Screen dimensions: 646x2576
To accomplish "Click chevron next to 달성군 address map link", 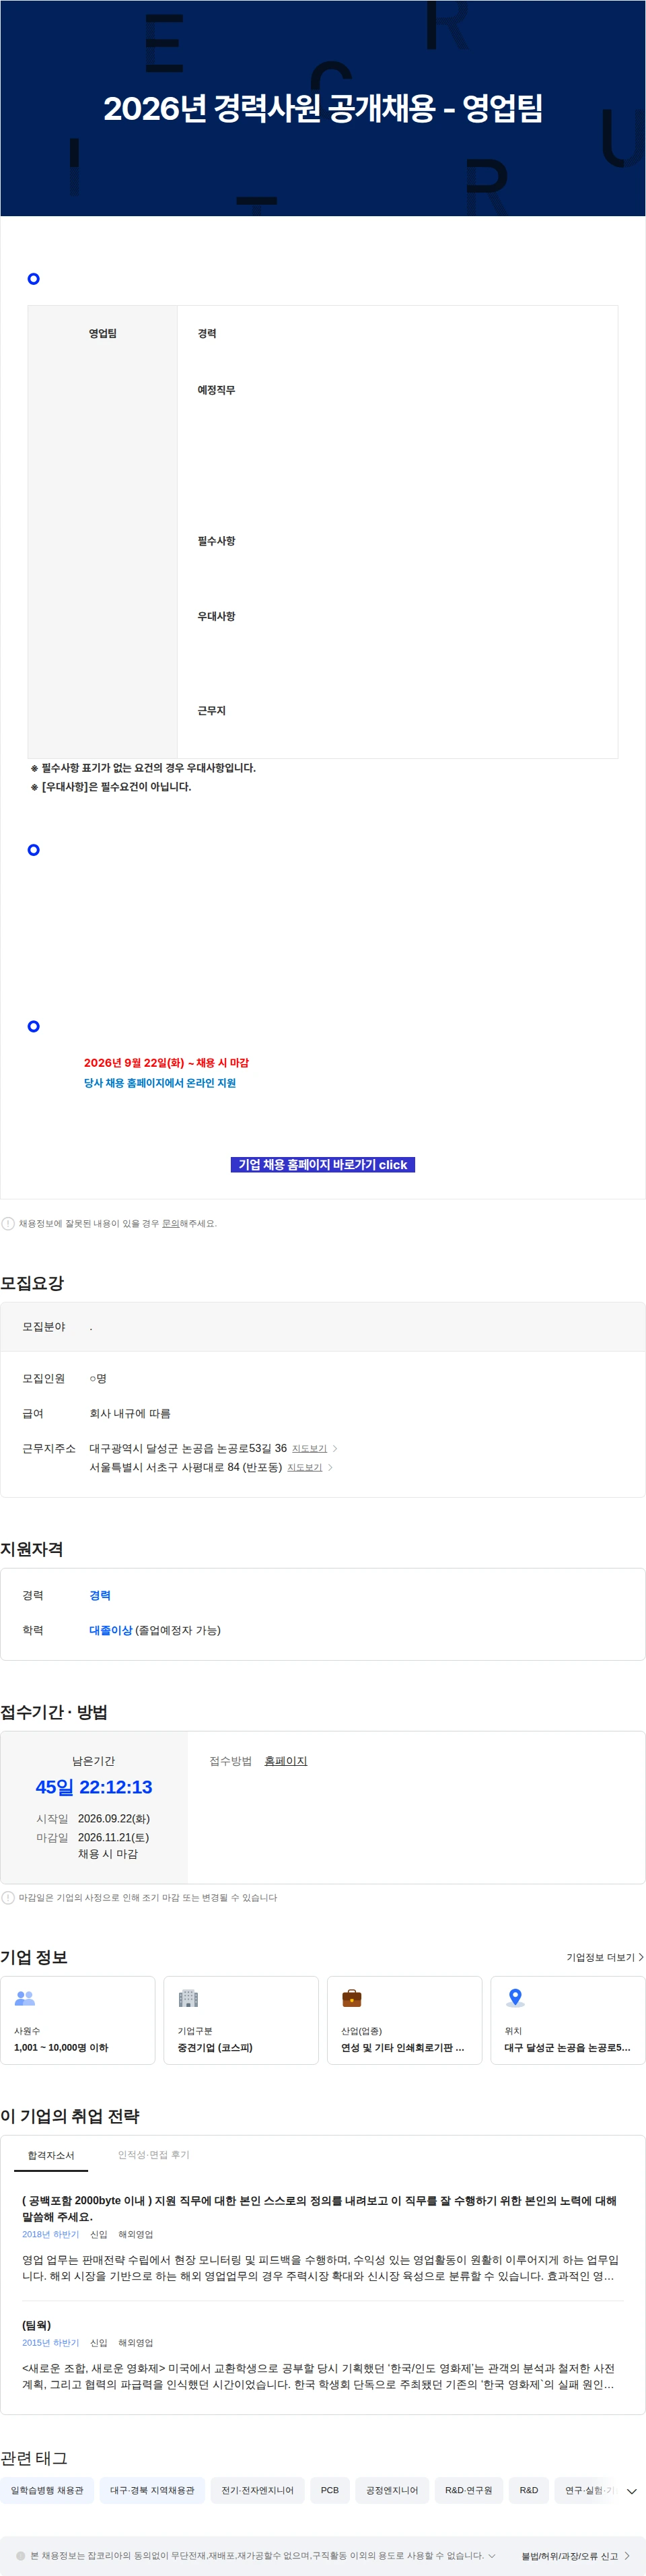I will click(334, 1448).
